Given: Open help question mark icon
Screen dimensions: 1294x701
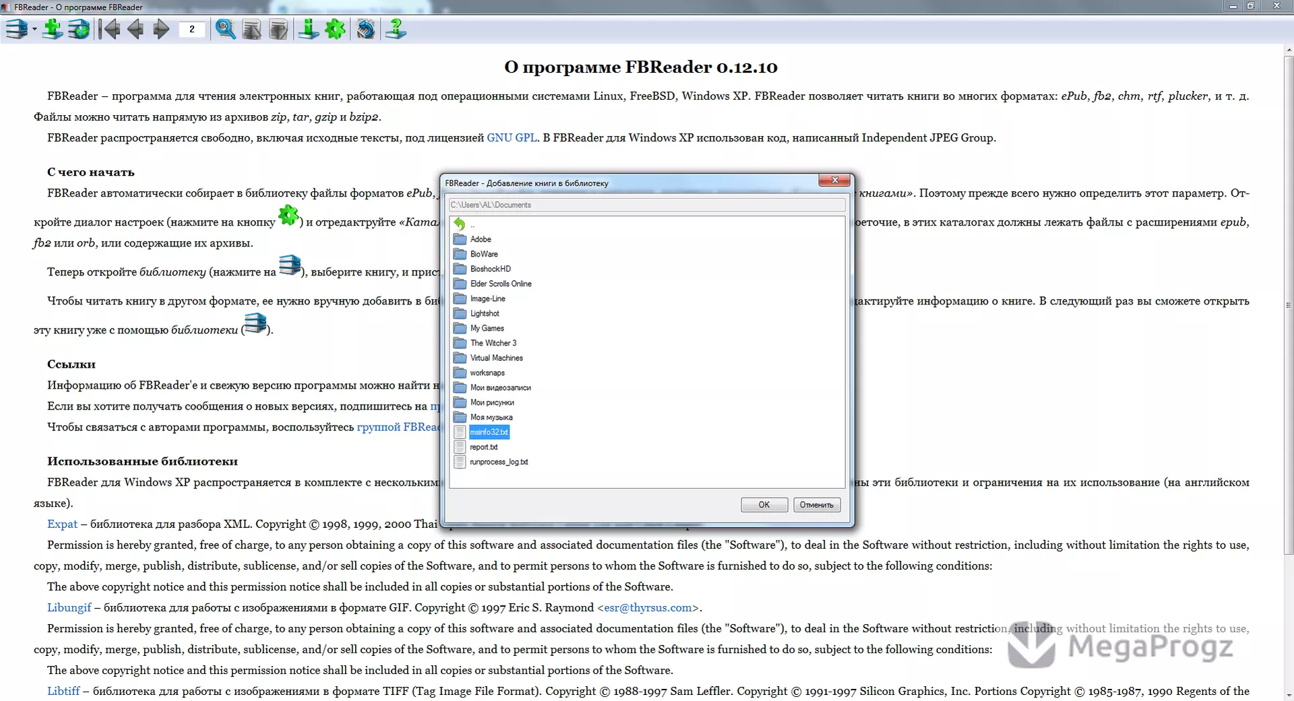Looking at the screenshot, I should (396, 29).
